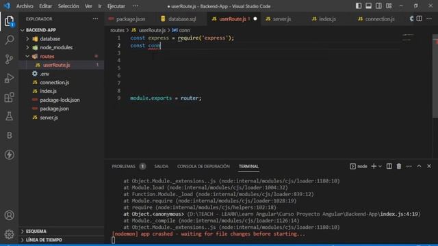This screenshot has height=246, width=438.
Task: Toggle secondary side bar layout icon
Action: 378,6
